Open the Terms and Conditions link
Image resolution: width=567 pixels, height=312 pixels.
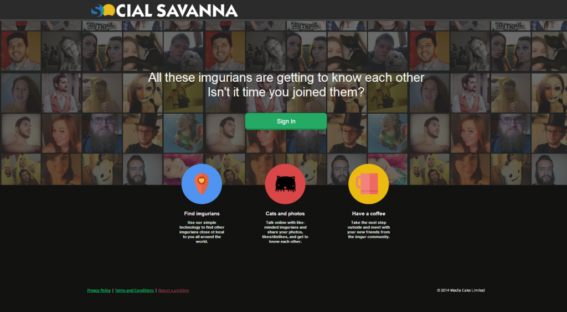134,290
